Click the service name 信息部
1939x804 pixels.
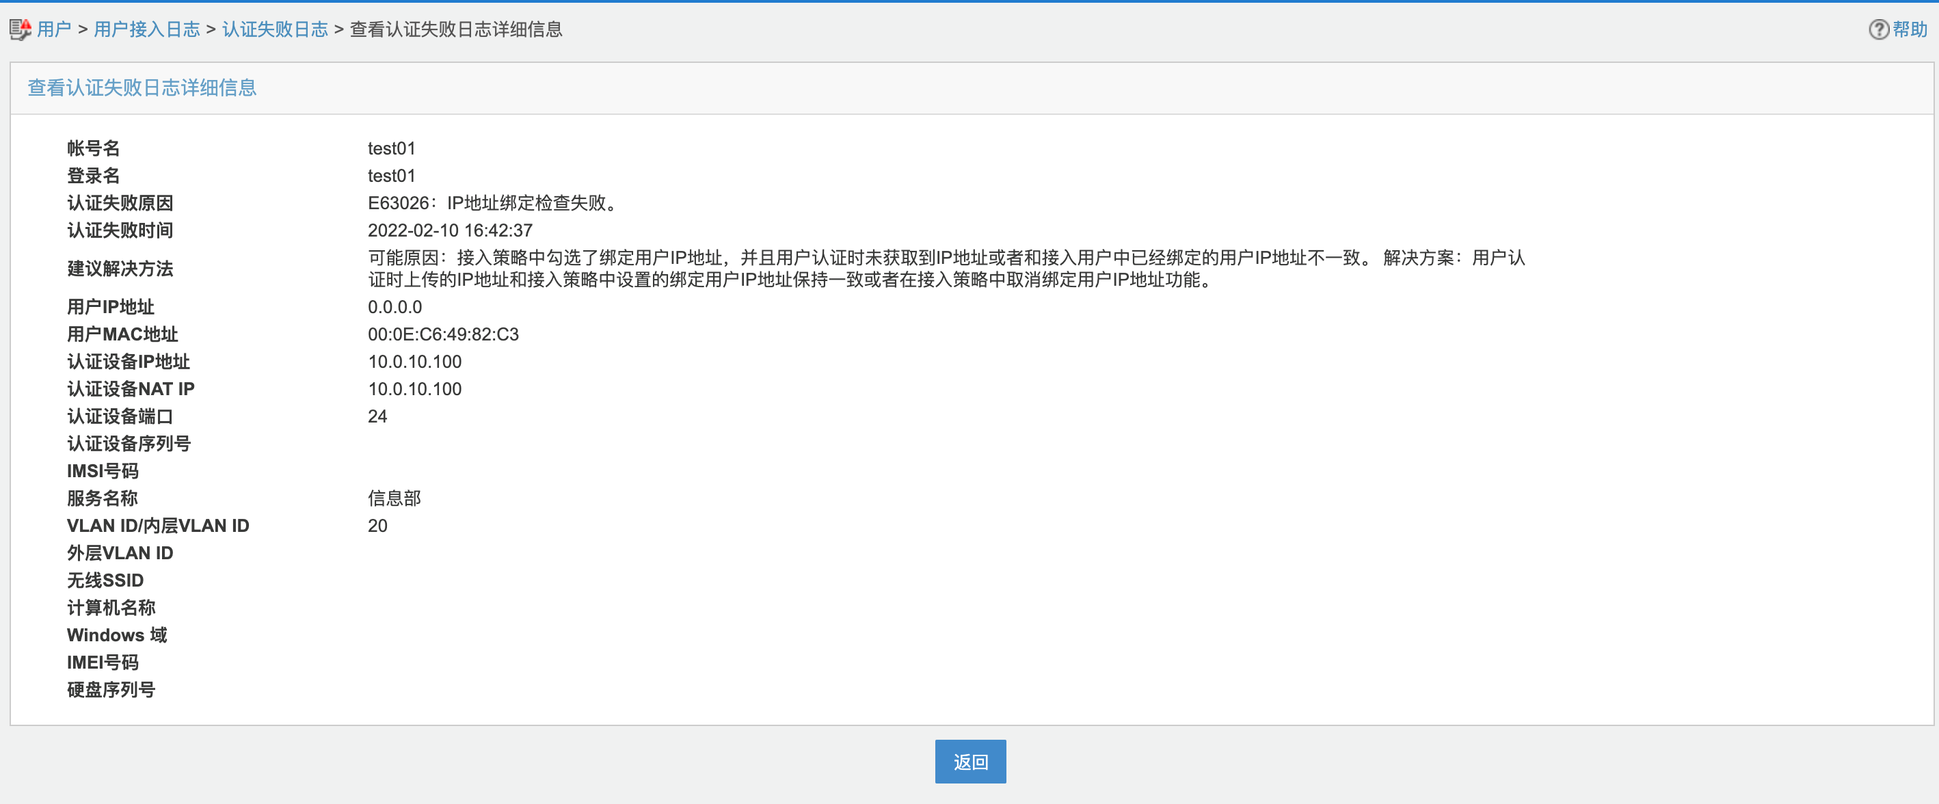click(394, 498)
